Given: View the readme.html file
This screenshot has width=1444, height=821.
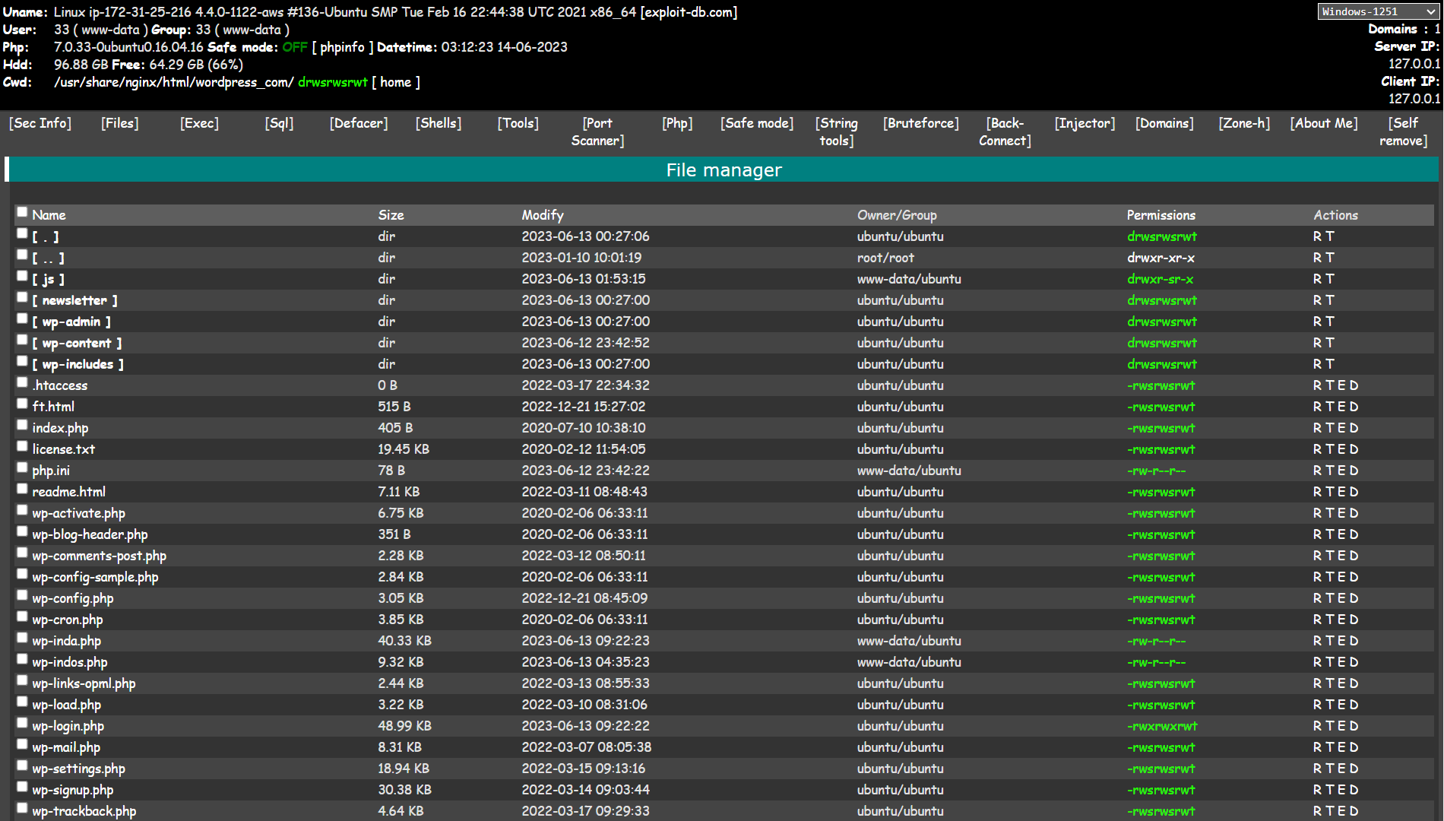Looking at the screenshot, I should [69, 492].
